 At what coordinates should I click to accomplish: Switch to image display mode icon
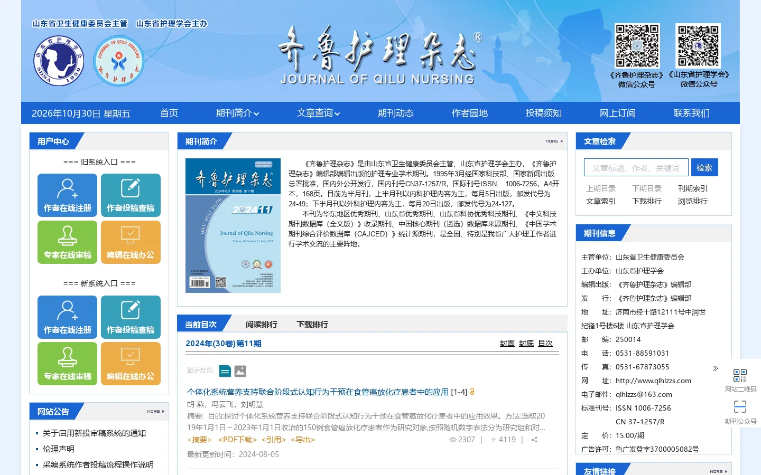tap(240, 372)
